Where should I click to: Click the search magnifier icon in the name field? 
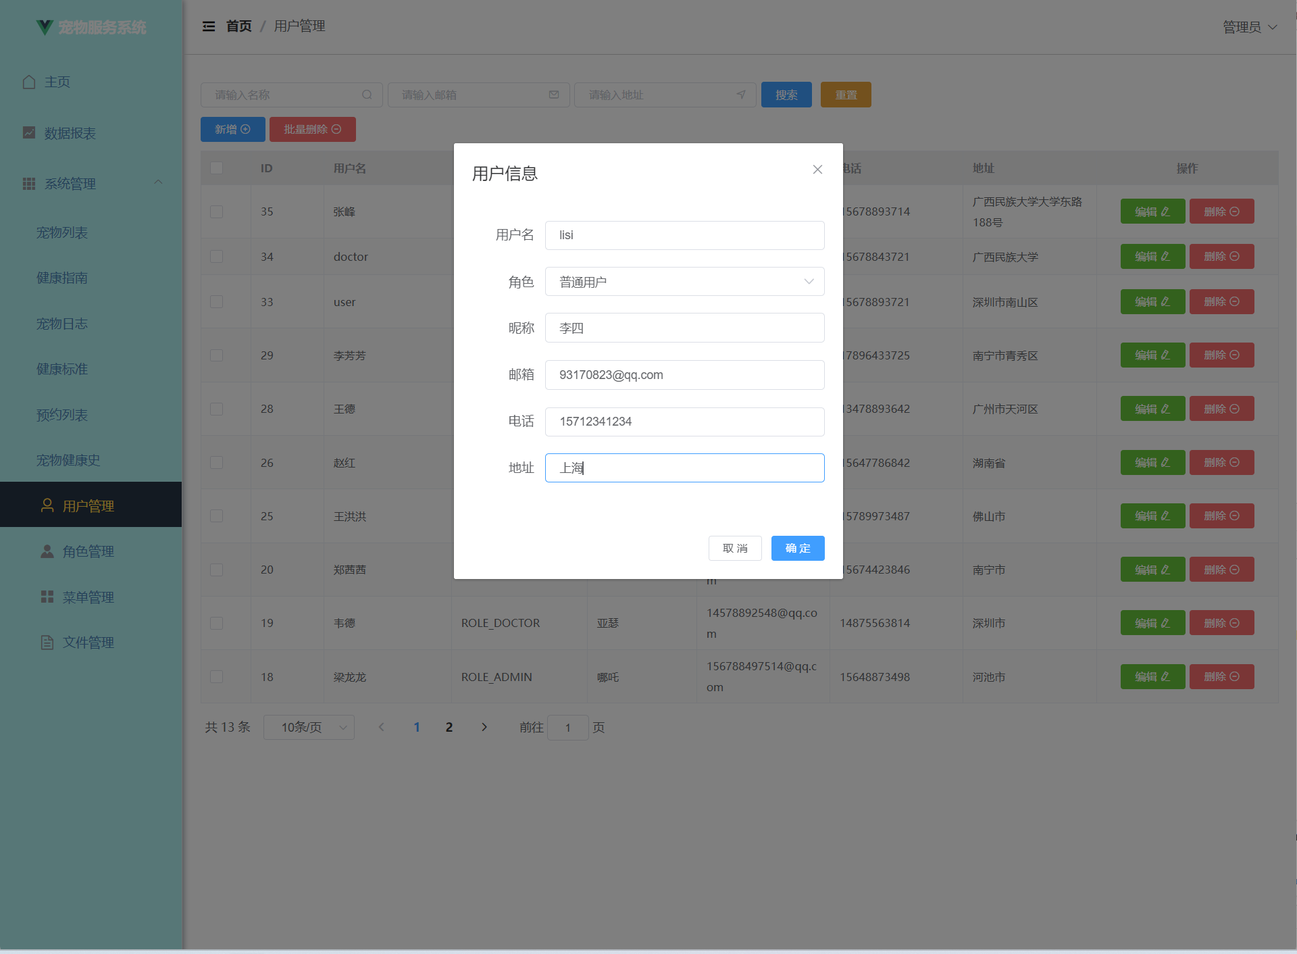367,95
